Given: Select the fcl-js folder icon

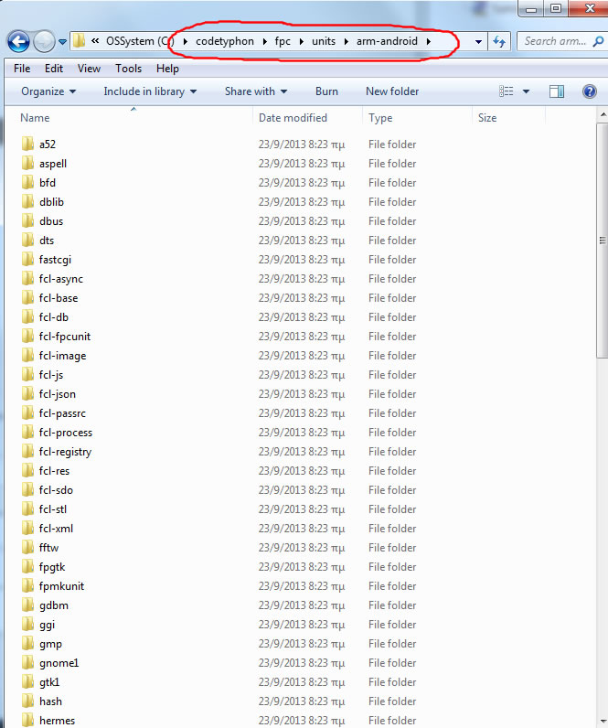Looking at the screenshot, I should point(27,374).
